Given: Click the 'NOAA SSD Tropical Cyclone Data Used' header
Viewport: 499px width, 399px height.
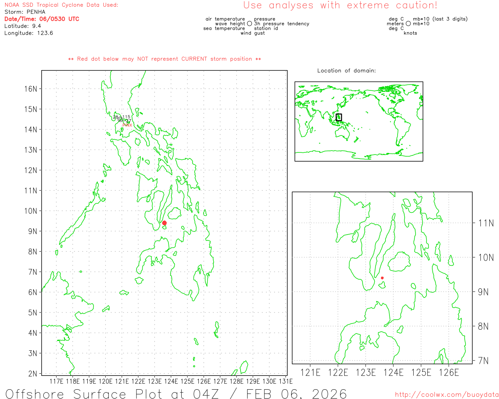Looking at the screenshot, I should point(61,5).
